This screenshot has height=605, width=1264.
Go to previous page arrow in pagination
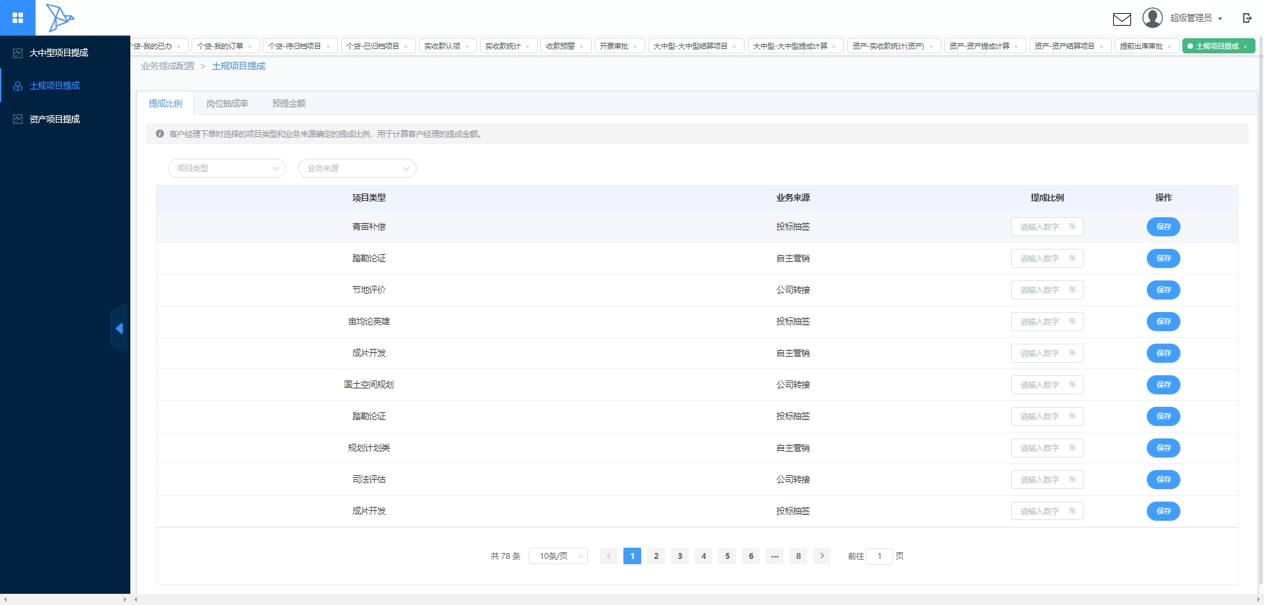click(x=609, y=556)
